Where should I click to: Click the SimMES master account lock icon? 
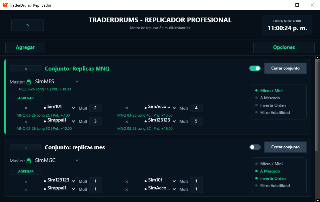29,82
